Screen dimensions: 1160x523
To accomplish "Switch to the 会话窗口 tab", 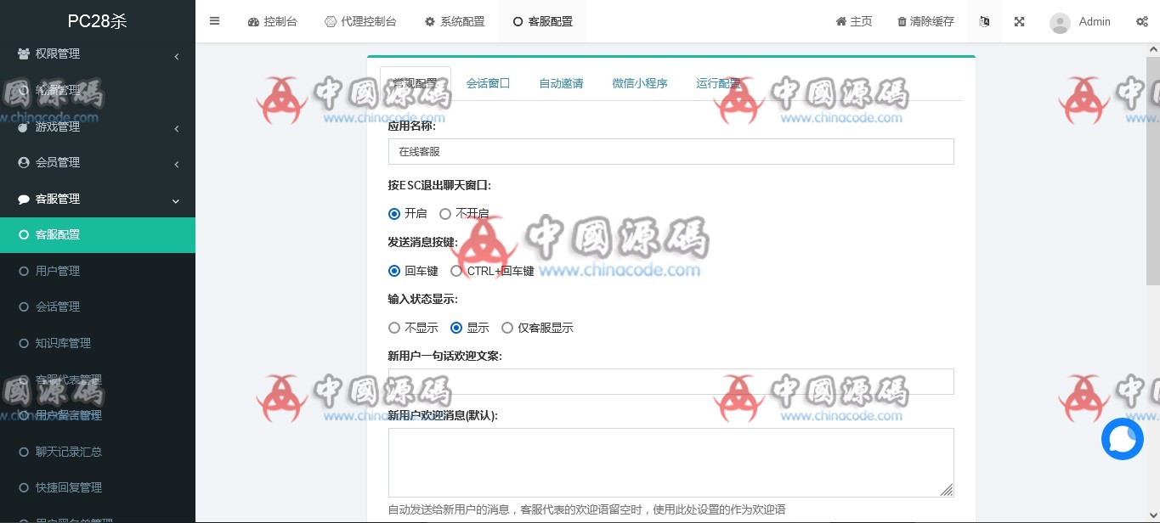I will pos(488,83).
